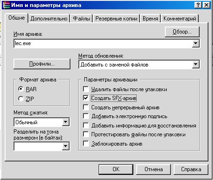Open the Комментарий tab
This screenshot has width=213, height=180.
[180, 19]
